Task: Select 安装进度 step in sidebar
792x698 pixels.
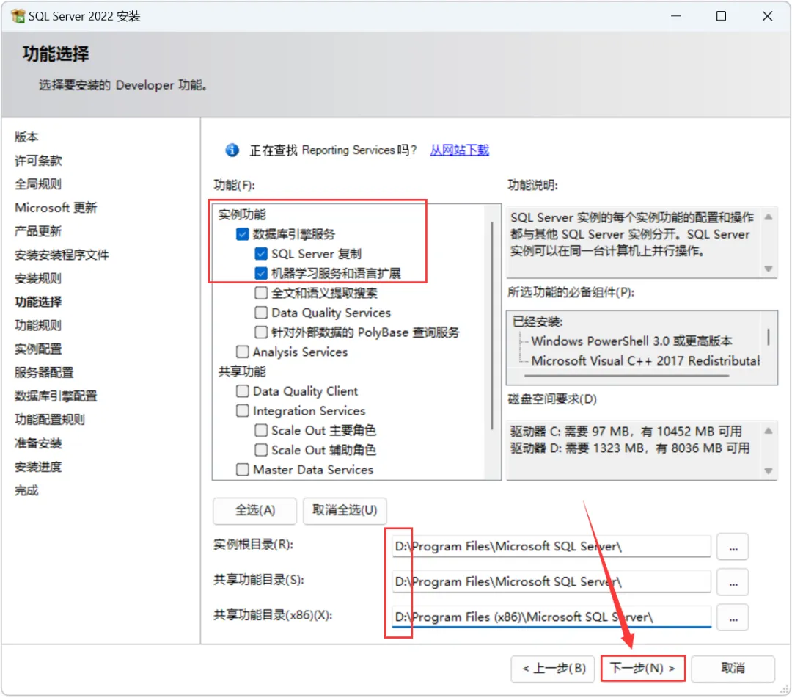Action: (38, 467)
